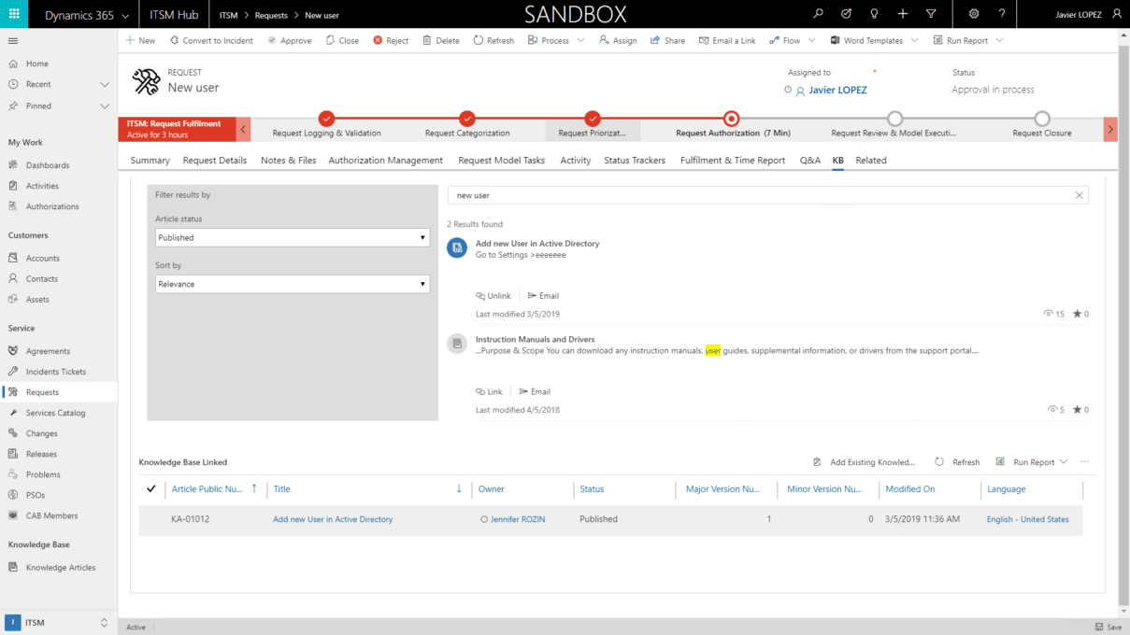Unlink the Add new User article

point(493,296)
